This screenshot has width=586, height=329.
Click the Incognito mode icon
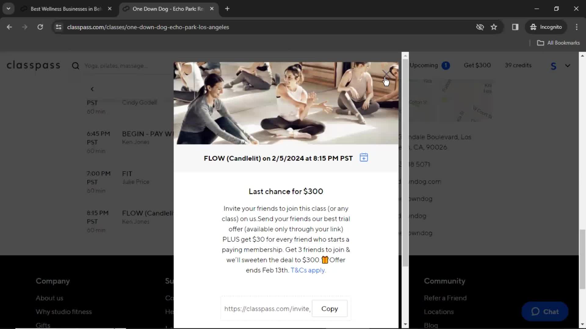pyautogui.click(x=533, y=27)
